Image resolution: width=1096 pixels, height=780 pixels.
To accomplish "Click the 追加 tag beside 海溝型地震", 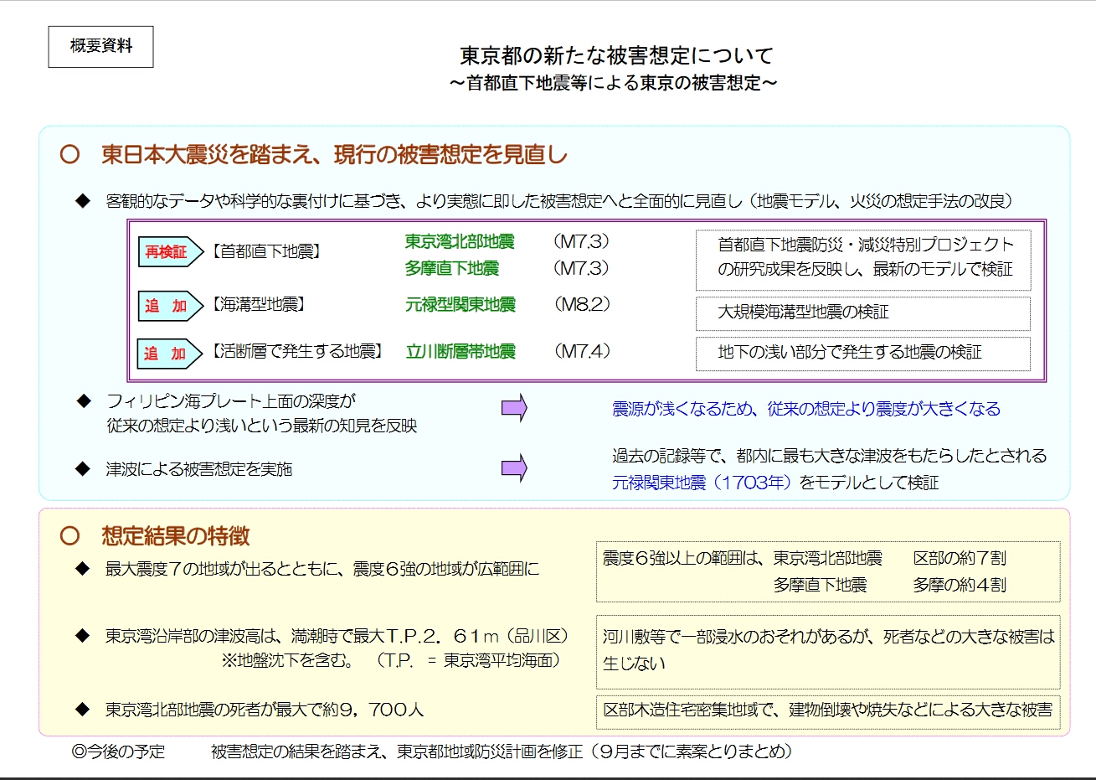I will coord(169,306).
